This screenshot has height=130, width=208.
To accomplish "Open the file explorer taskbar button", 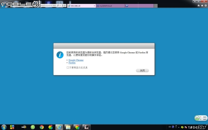I will point(68,127).
